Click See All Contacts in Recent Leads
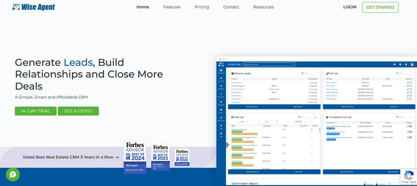Image resolution: width=417 pixels, height=186 pixels. [252, 107]
